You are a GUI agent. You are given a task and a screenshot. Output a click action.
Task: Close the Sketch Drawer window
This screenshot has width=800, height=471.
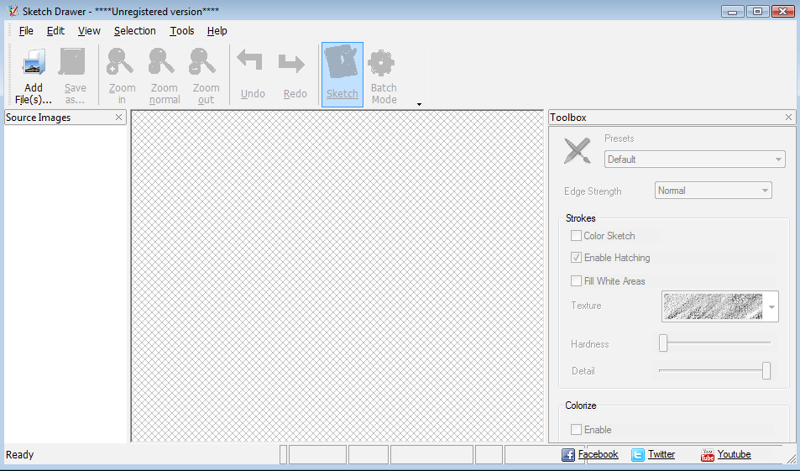[x=782, y=11]
